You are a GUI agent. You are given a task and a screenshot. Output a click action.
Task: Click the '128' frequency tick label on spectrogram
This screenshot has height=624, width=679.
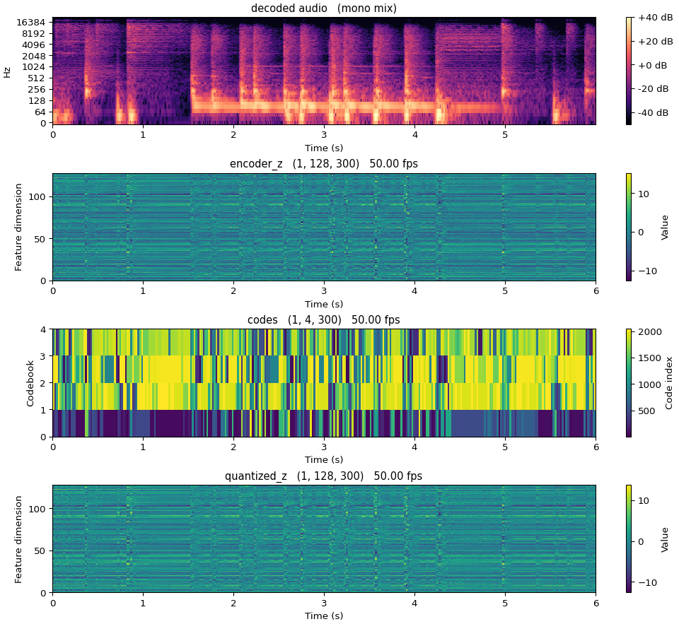click(37, 101)
